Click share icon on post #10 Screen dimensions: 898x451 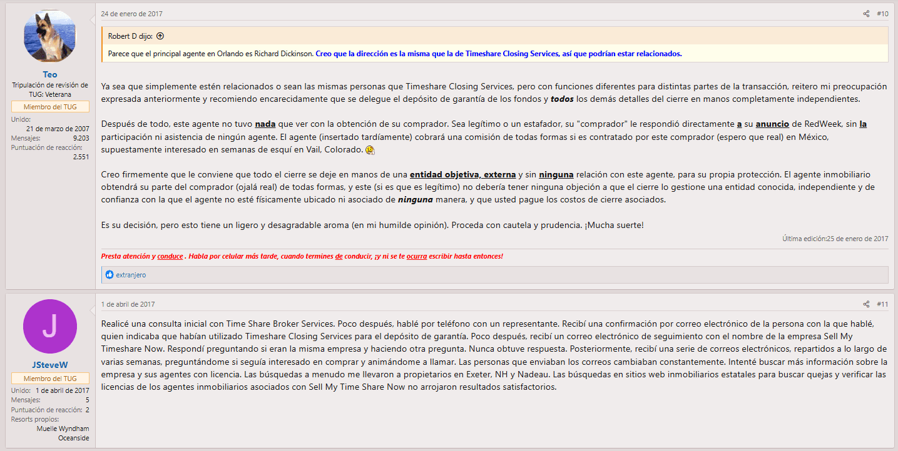click(x=866, y=14)
